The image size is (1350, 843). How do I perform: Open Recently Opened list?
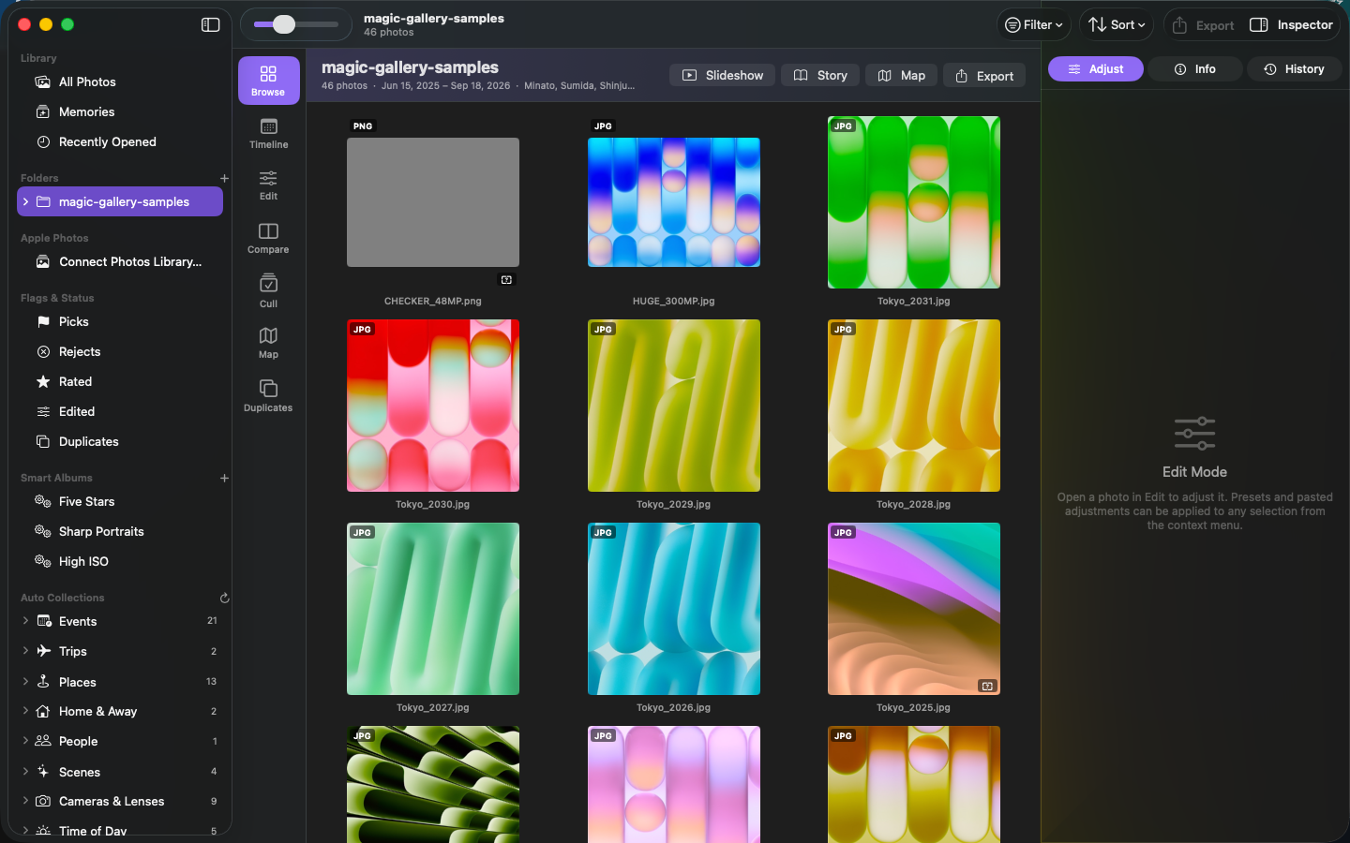point(120,142)
